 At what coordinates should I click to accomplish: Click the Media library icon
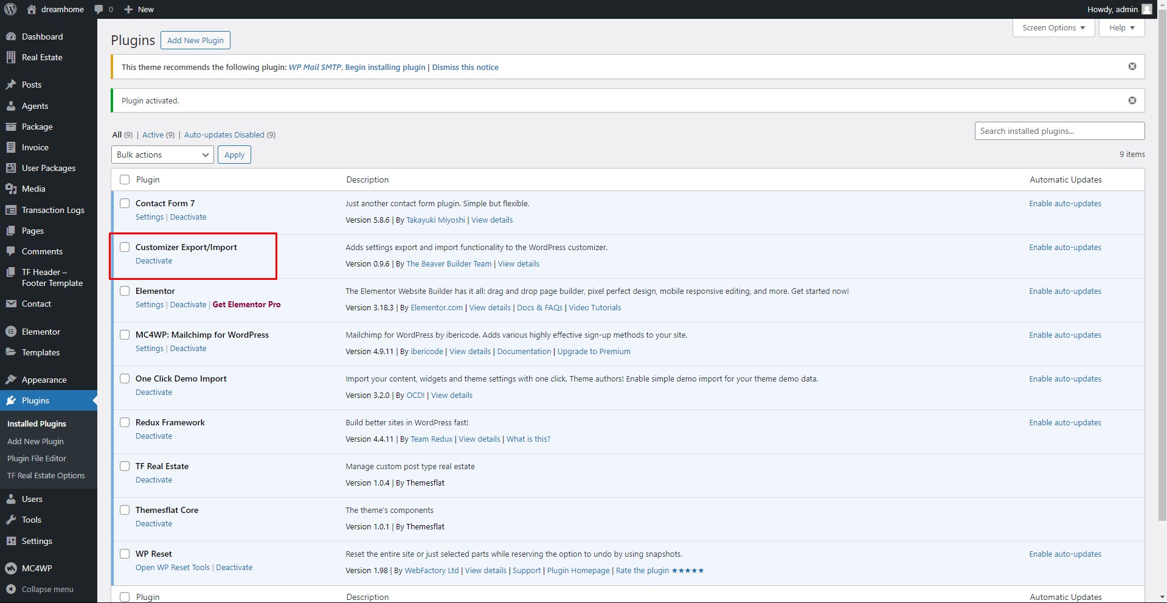click(11, 189)
